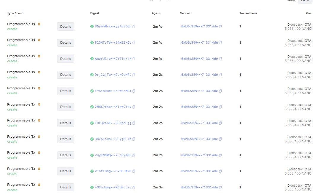
Task: Copy sender address in the 82GHTcTp row
Action: point(220,42)
